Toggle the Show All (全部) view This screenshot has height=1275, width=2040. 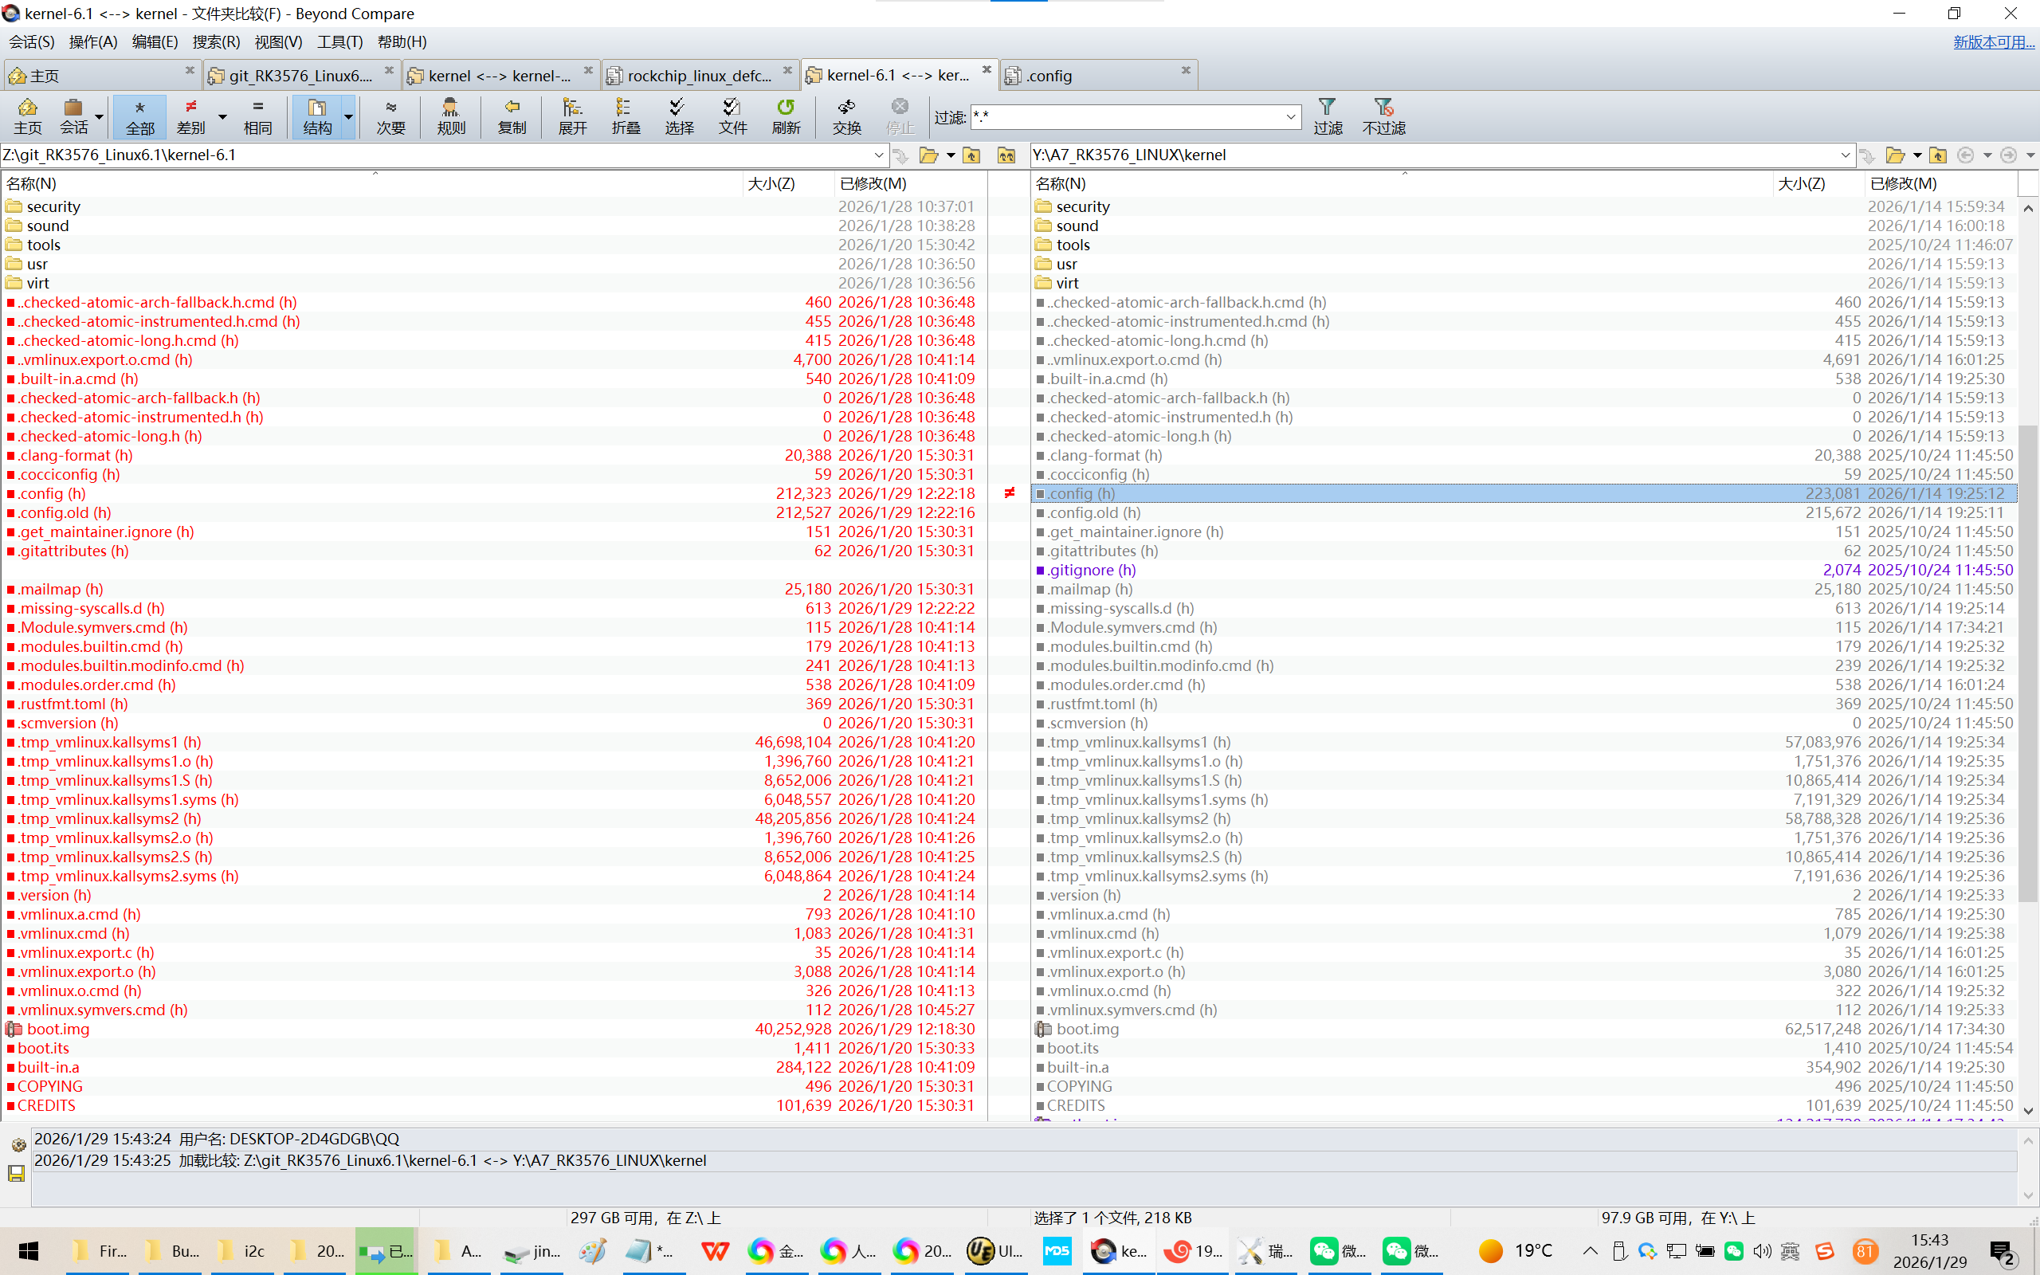pyautogui.click(x=139, y=116)
